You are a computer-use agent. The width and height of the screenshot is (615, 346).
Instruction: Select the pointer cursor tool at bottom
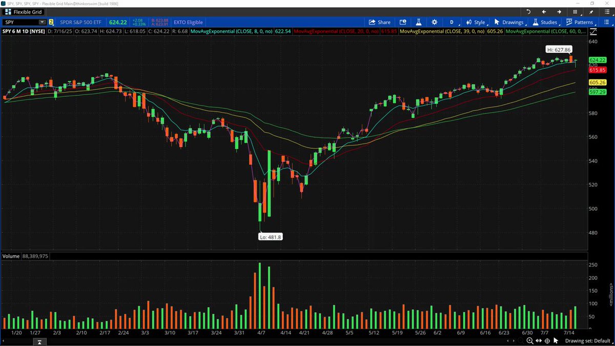(556, 341)
